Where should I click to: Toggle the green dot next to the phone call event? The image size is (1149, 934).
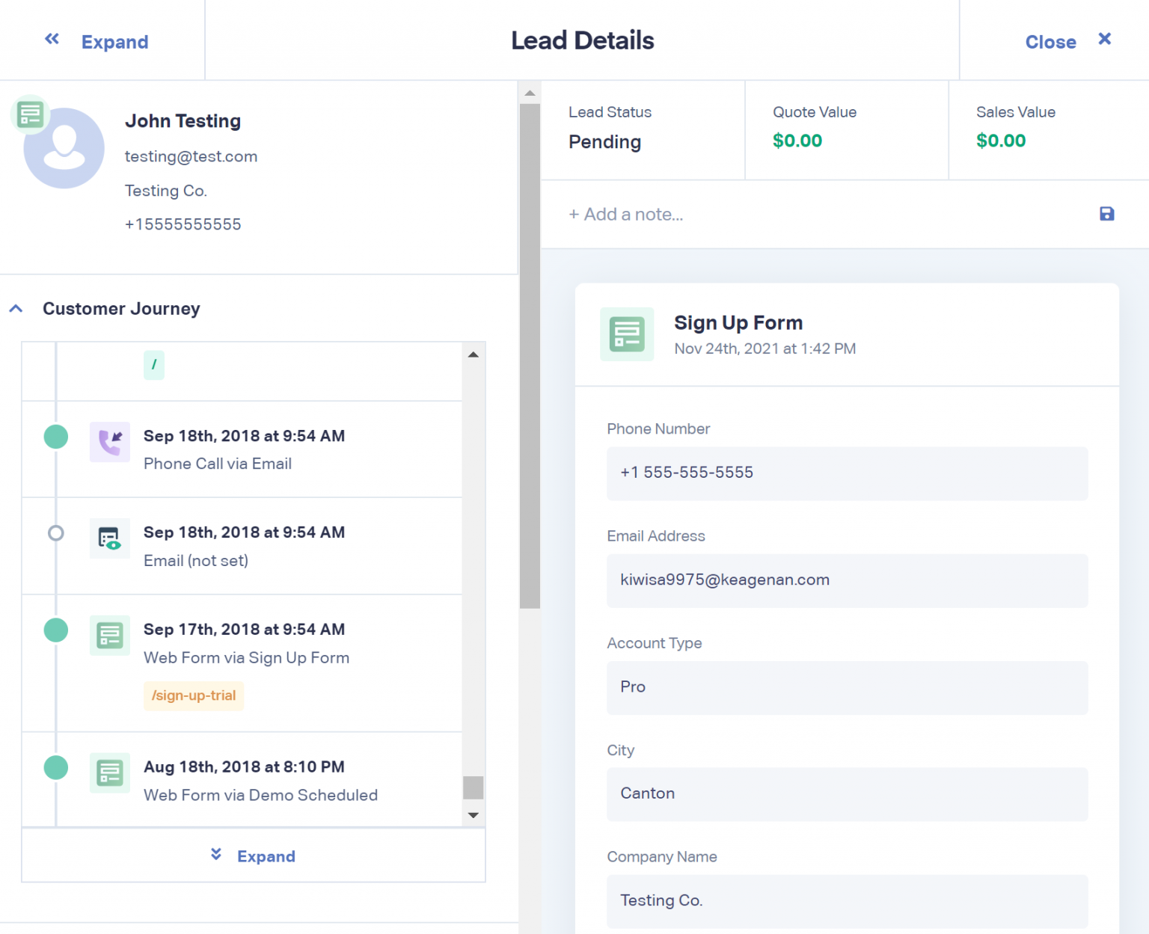tap(55, 436)
